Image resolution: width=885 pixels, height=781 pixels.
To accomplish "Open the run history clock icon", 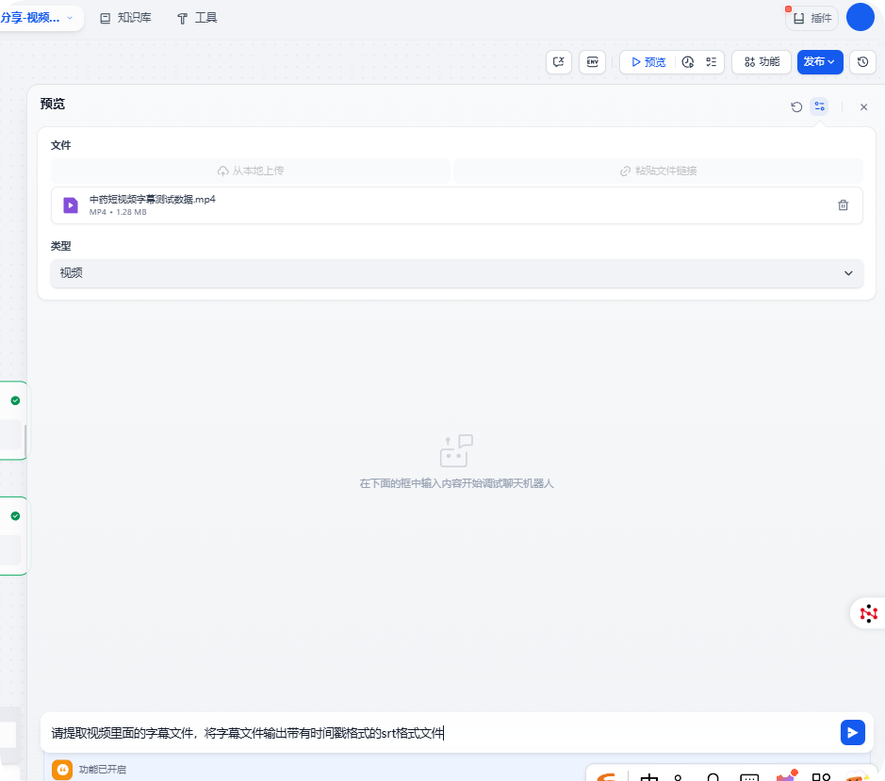I will pyautogui.click(x=687, y=62).
